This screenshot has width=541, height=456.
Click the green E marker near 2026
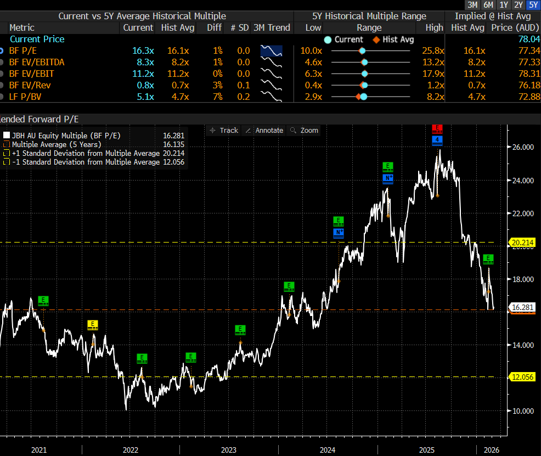(x=489, y=258)
